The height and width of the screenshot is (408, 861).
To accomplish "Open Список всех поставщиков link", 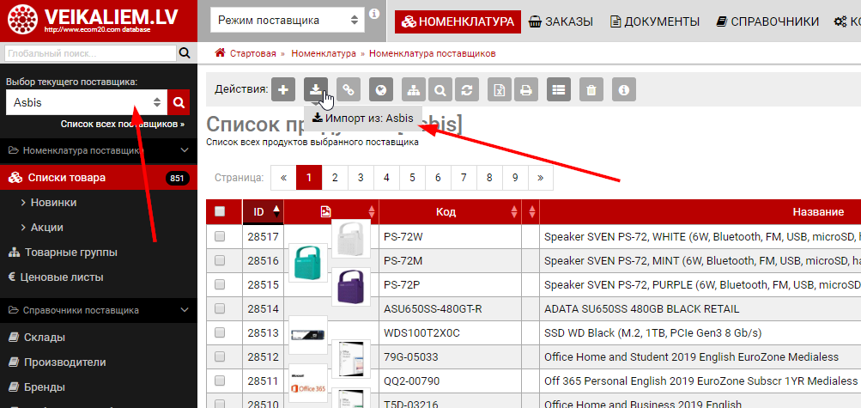I will tap(122, 124).
